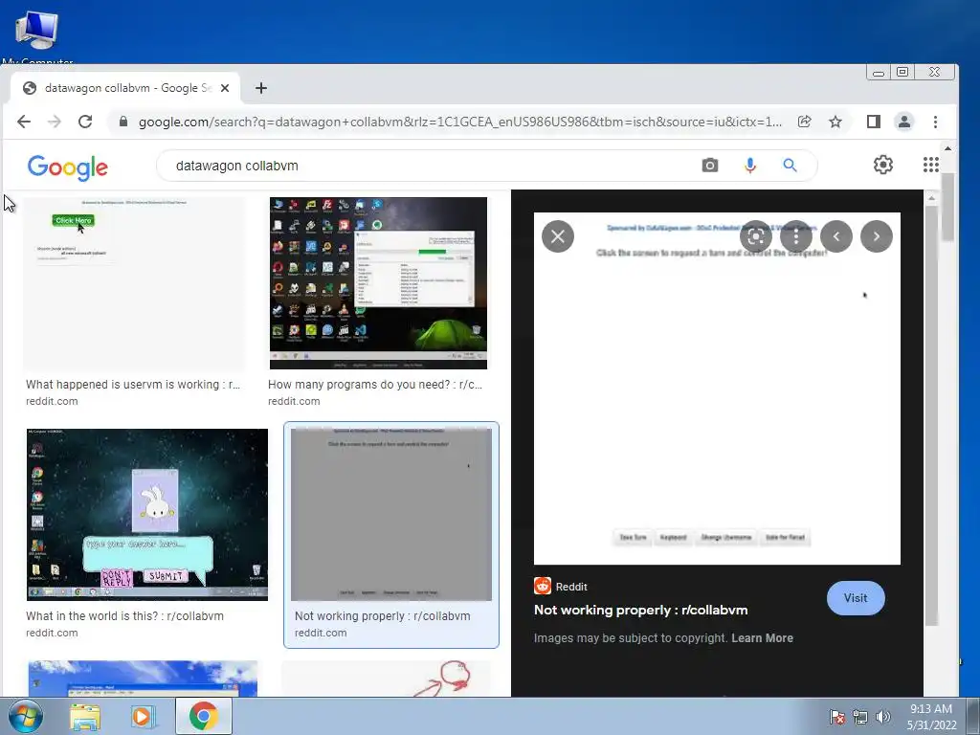The height and width of the screenshot is (735, 980).
Task: Click What in the world is this caption
Action: tap(125, 615)
